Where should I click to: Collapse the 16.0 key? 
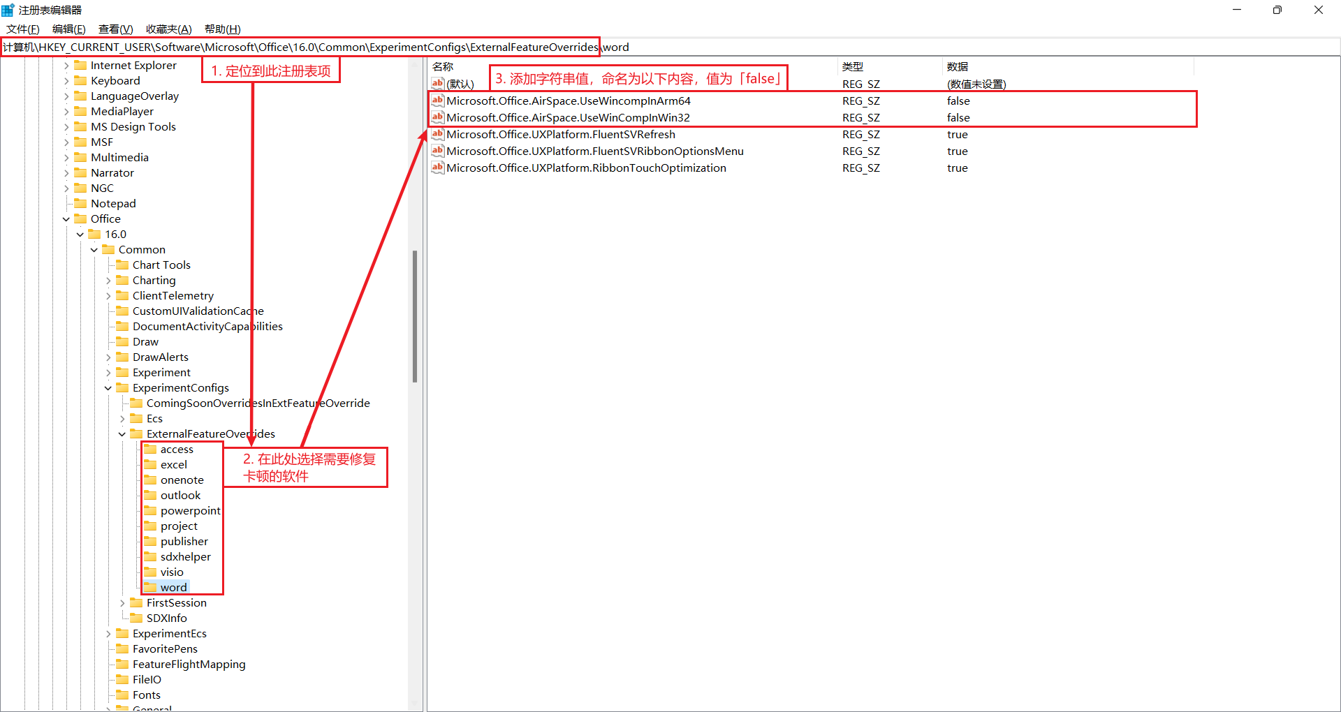coord(80,235)
